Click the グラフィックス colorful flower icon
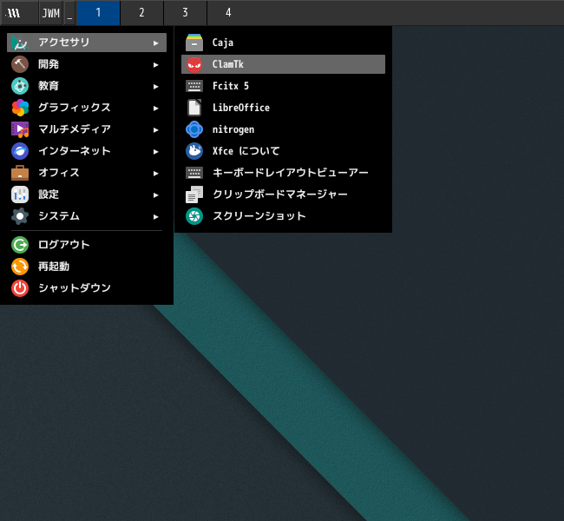The height and width of the screenshot is (521, 564). [x=20, y=108]
